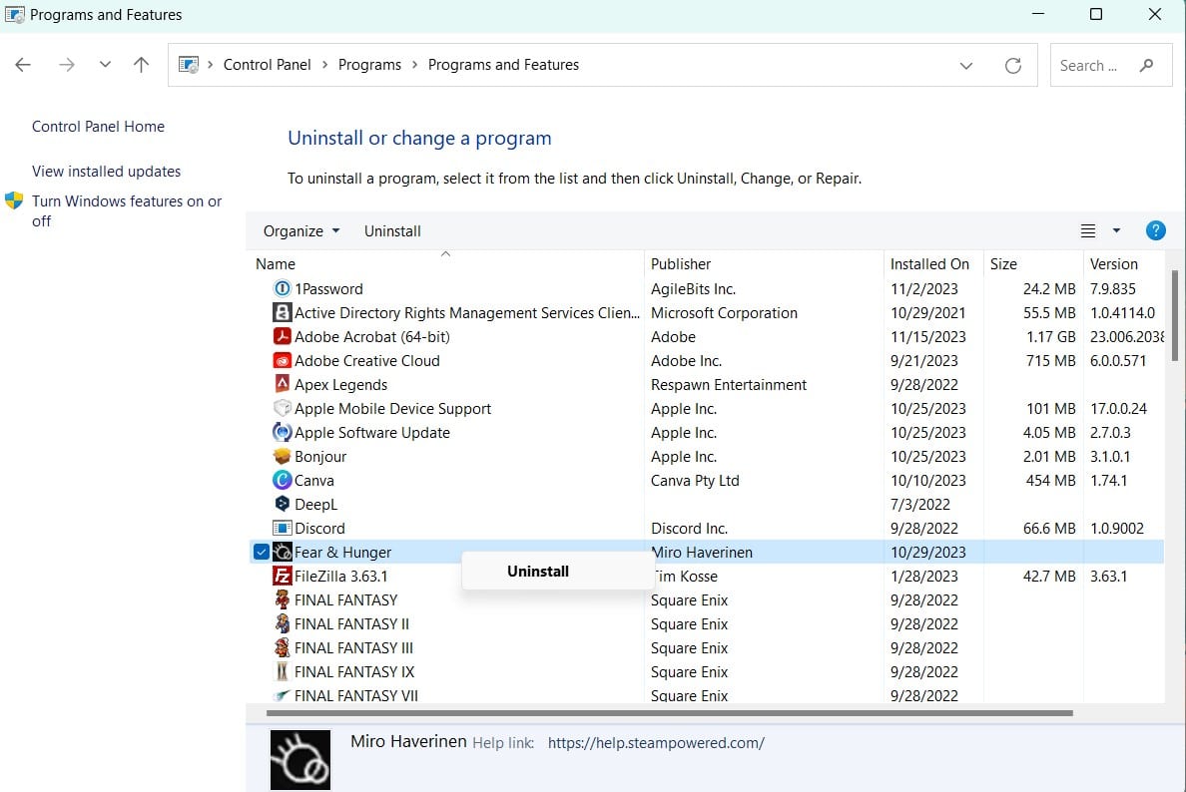Sort by the Publisher column header
Screen dimensions: 1186x792
pyautogui.click(x=681, y=263)
